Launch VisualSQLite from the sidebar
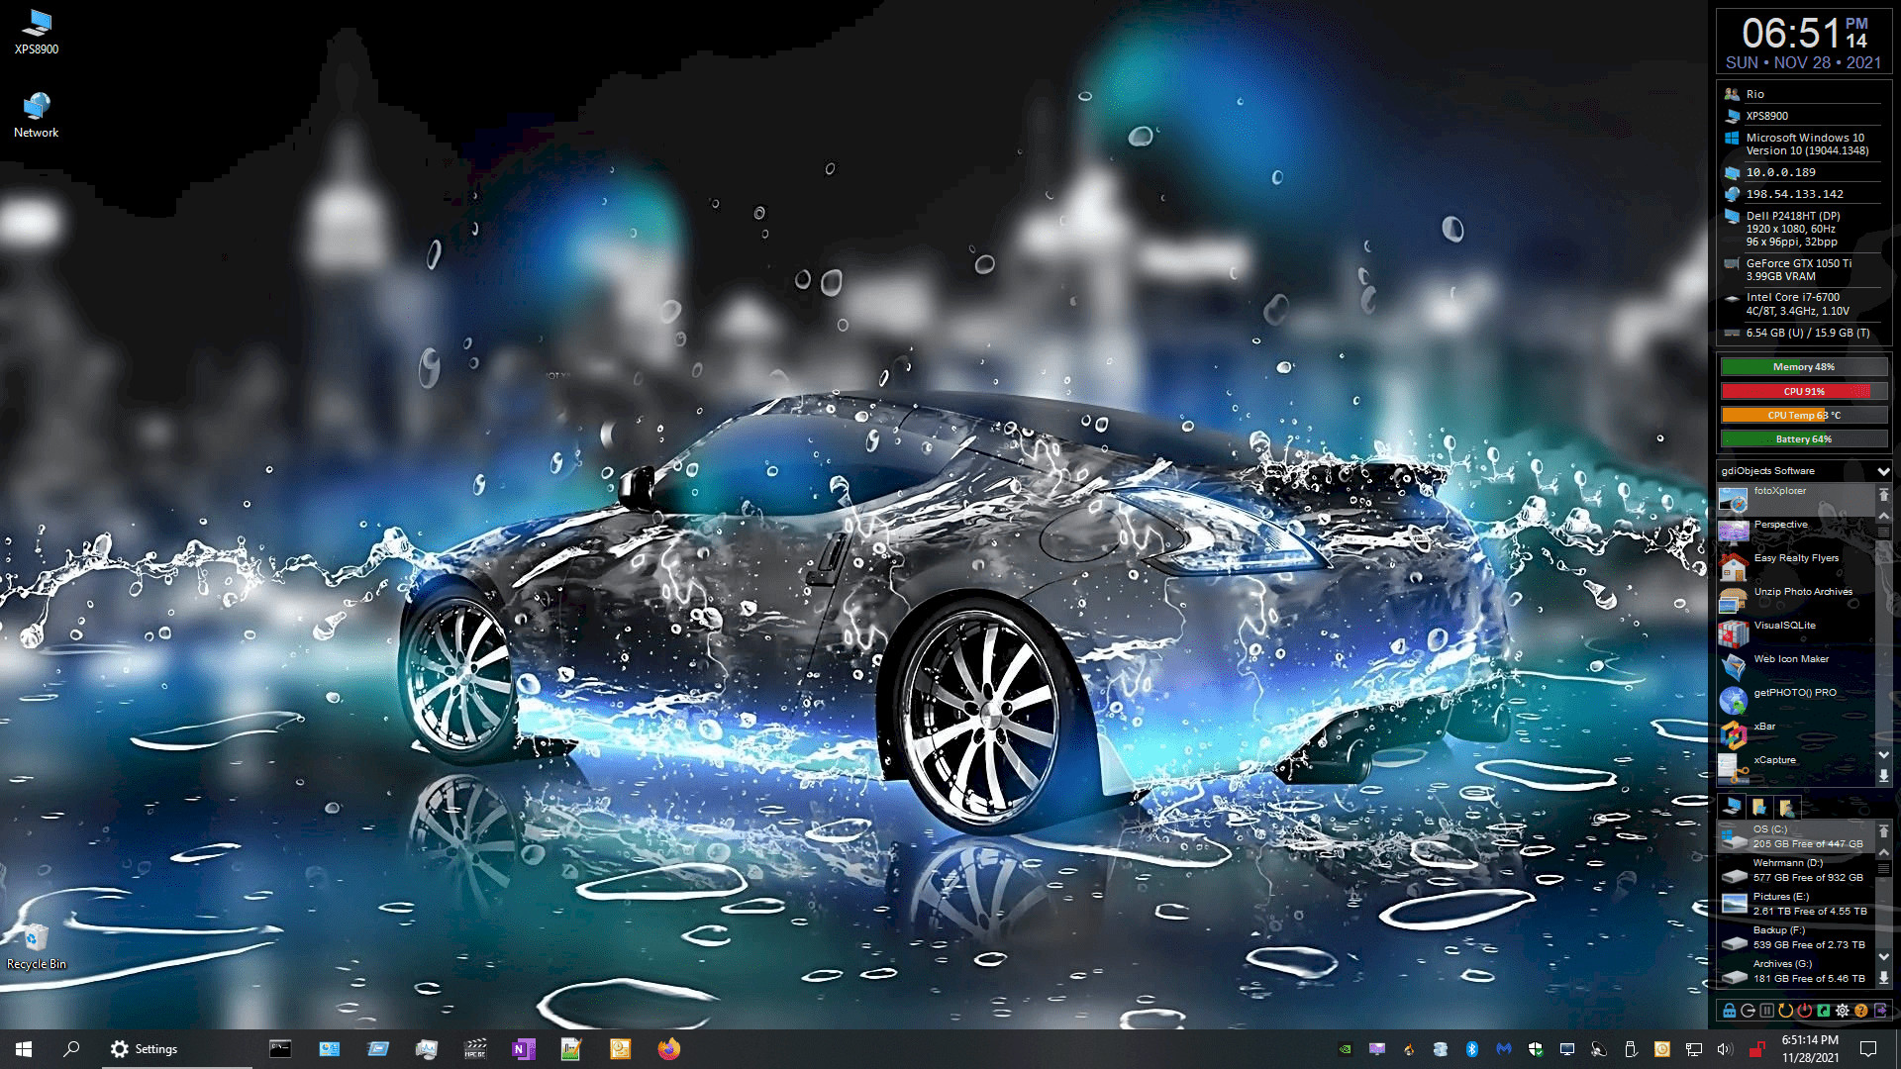Viewport: 1901px width, 1069px height. (1784, 627)
